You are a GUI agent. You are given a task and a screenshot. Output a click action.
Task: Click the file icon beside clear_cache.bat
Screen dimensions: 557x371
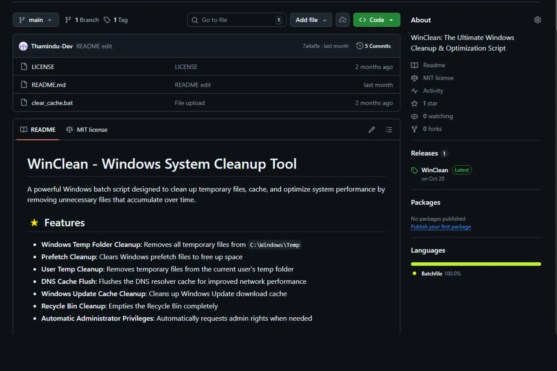point(24,102)
